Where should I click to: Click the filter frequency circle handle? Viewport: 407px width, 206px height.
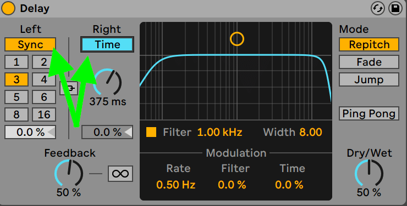tap(237, 39)
